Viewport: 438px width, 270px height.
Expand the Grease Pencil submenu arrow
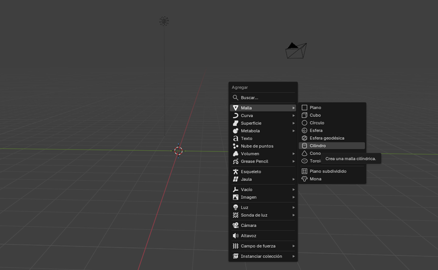tap(293, 161)
